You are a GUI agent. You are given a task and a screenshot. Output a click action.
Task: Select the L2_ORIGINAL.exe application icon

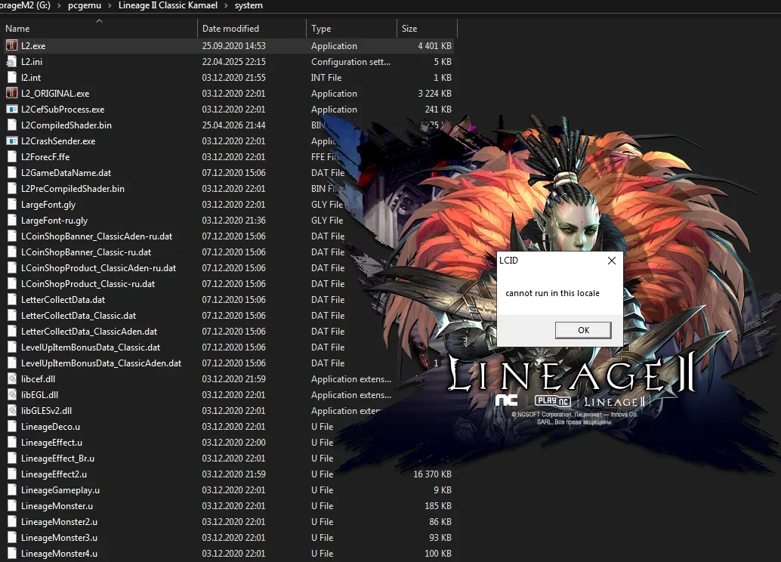click(x=12, y=93)
